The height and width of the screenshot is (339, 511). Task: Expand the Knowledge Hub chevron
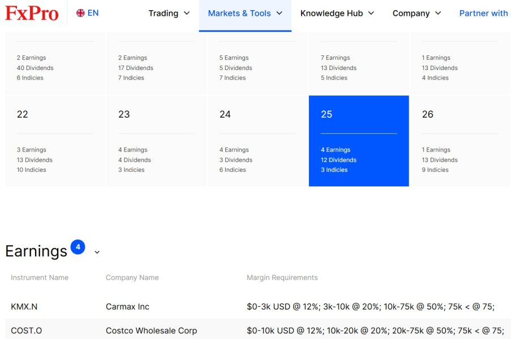[x=371, y=14]
